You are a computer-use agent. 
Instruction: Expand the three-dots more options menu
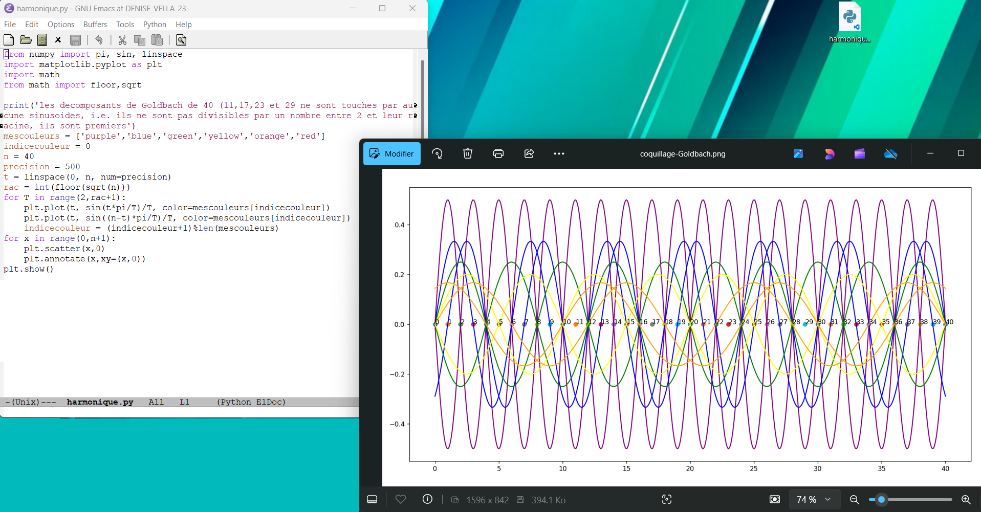click(559, 153)
